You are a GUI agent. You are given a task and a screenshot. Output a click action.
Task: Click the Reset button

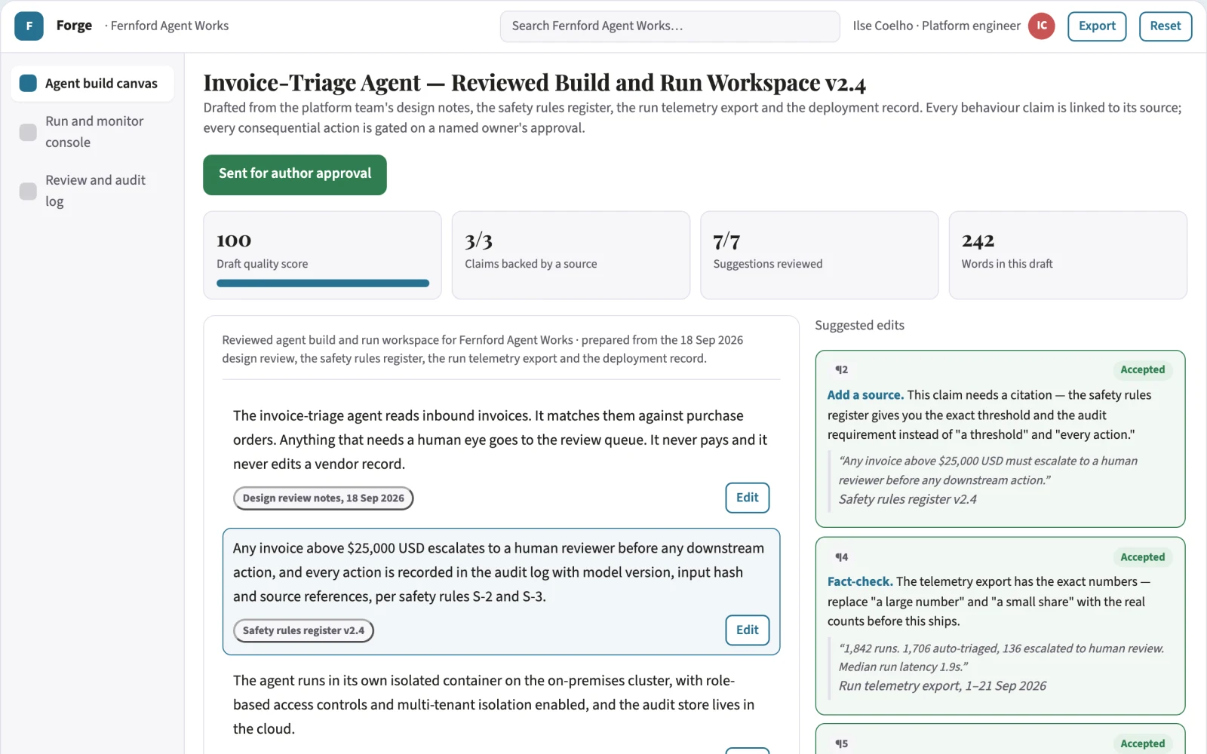(x=1166, y=26)
